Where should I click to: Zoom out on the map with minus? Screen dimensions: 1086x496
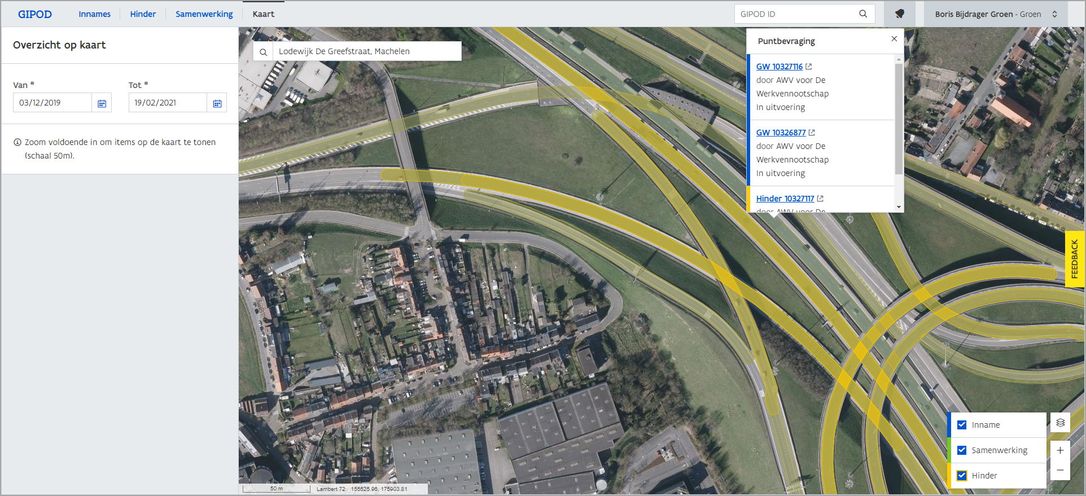pyautogui.click(x=1060, y=470)
